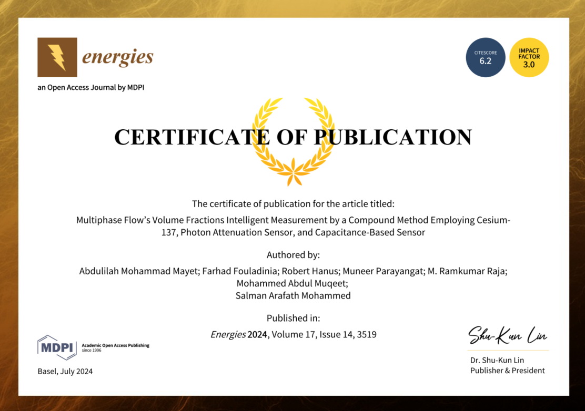Click author name Salman Arafath Mohammed
The width and height of the screenshot is (585, 411).
point(293,295)
